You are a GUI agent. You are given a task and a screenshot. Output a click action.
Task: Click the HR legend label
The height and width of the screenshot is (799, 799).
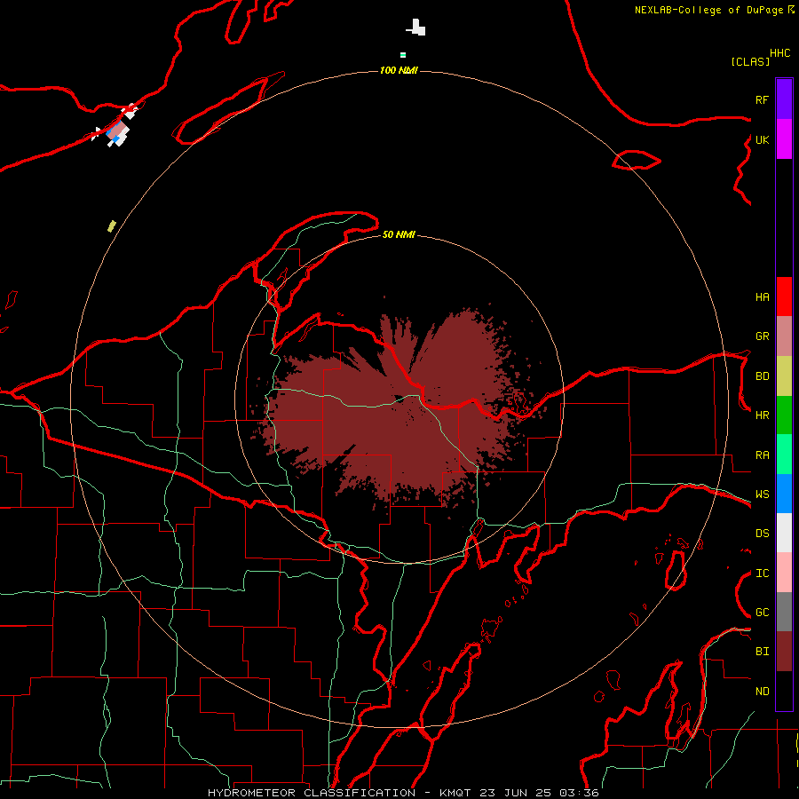point(762,415)
